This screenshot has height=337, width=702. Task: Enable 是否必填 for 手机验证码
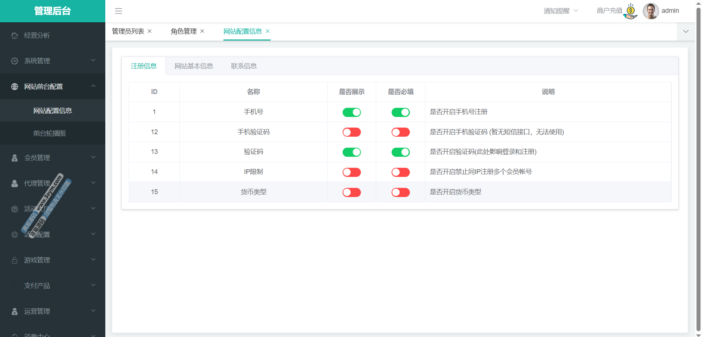(400, 132)
